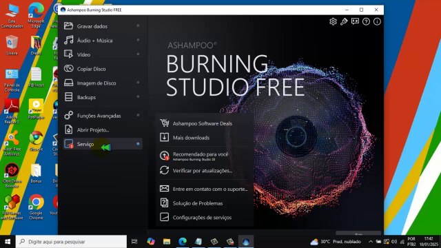Click the Recomendado para você upgrade icon
441x248 pixels.
(x=164, y=156)
